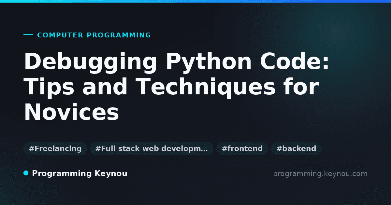
Task: Open the #frontend tag
Action: pyautogui.click(x=242, y=149)
